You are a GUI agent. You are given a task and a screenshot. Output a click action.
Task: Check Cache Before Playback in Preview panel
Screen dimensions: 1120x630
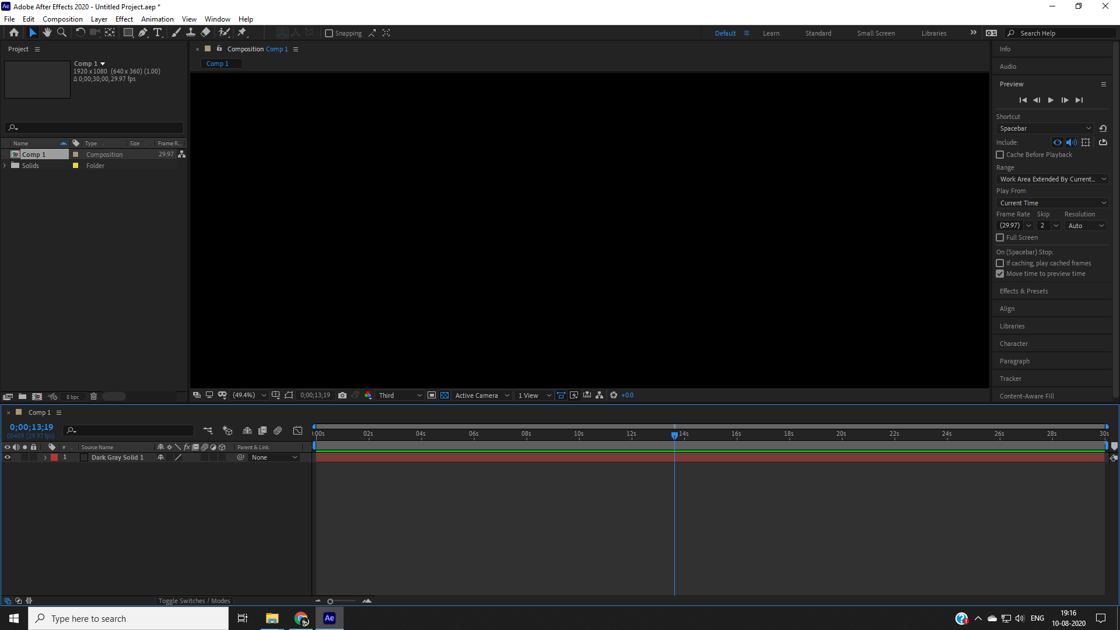1000,154
